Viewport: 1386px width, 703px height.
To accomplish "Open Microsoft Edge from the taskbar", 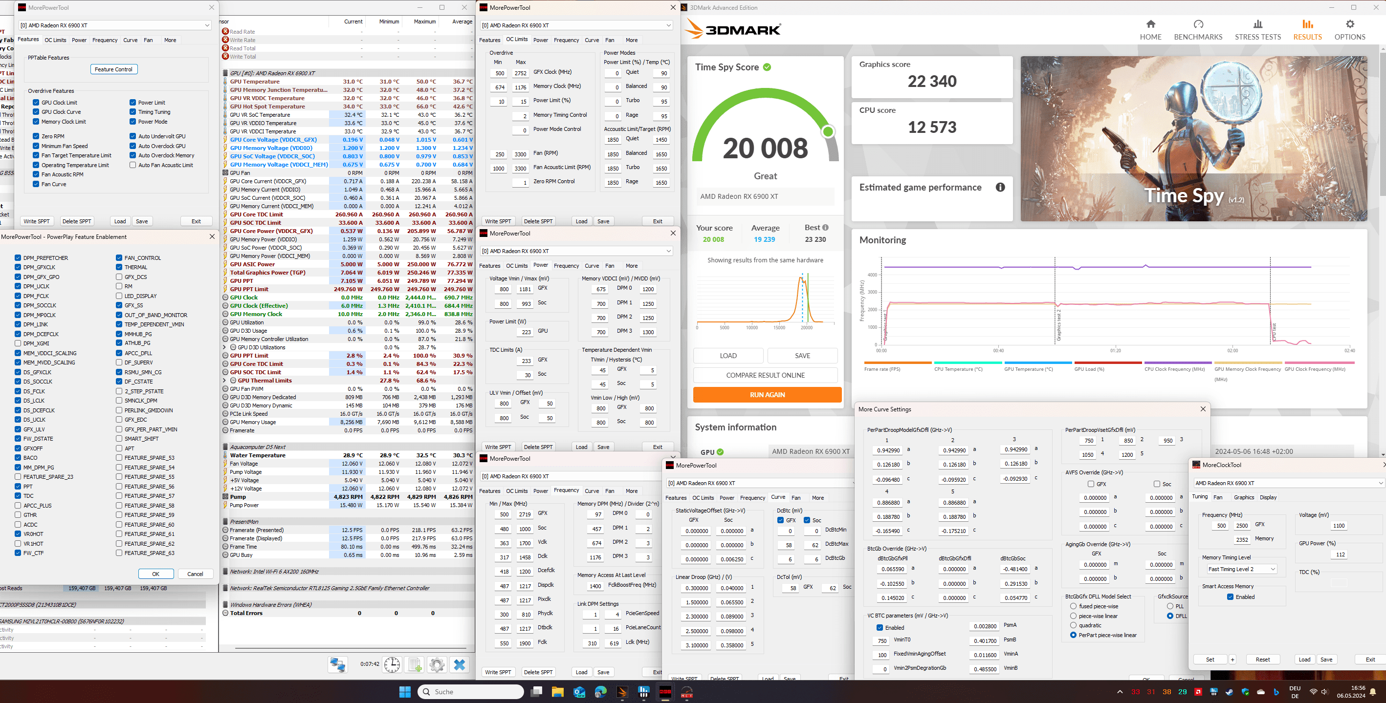I will point(600,692).
